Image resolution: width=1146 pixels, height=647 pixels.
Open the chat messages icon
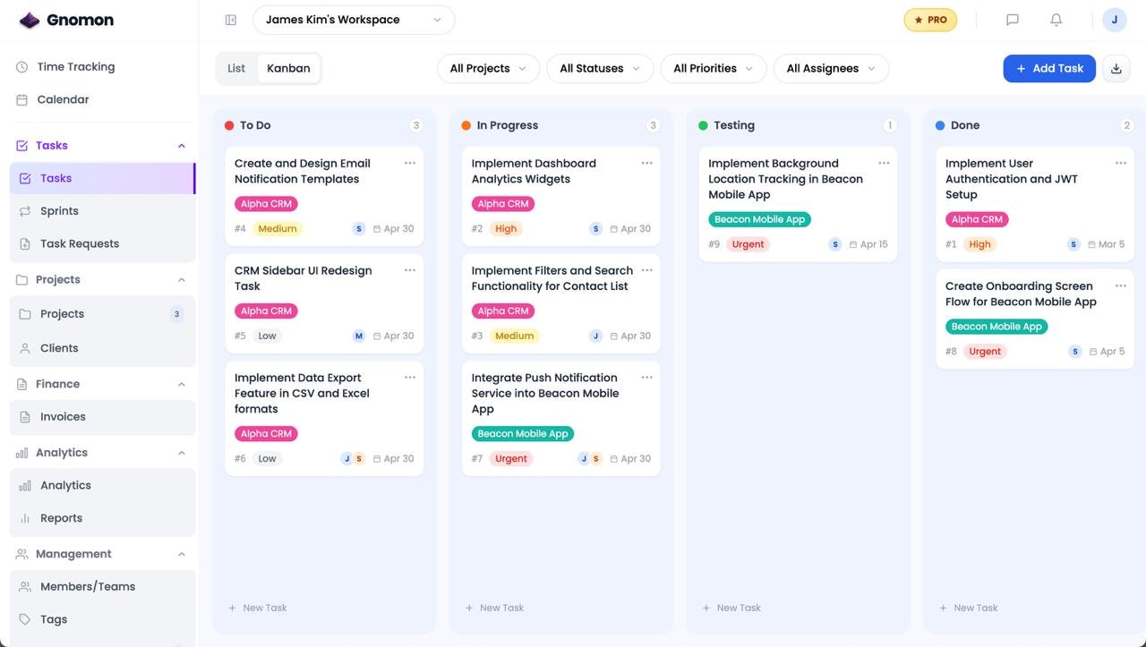[1013, 20]
